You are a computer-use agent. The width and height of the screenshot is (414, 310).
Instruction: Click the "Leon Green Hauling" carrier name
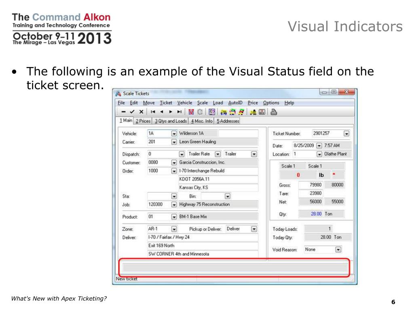tap(218, 142)
